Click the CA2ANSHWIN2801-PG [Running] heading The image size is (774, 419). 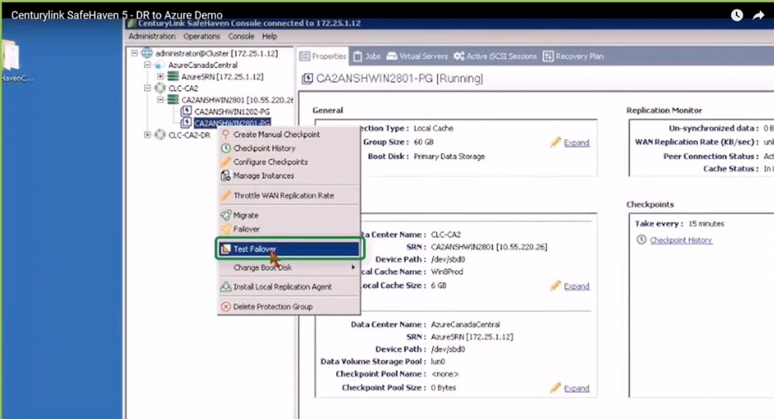point(399,79)
